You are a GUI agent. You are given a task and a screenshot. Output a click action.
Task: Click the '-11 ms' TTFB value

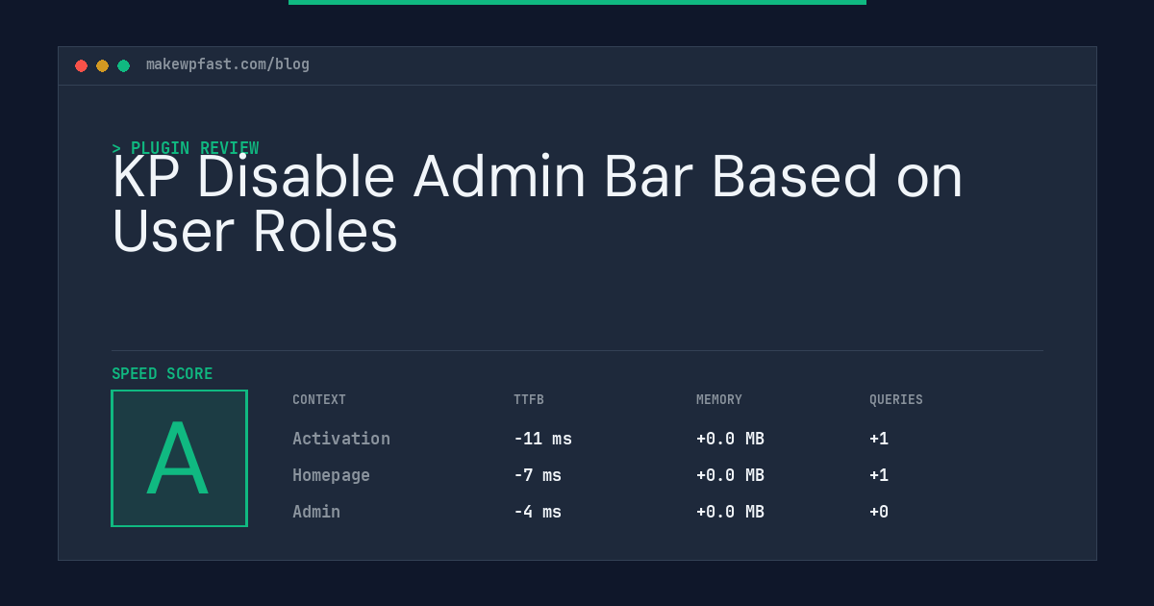click(542, 439)
